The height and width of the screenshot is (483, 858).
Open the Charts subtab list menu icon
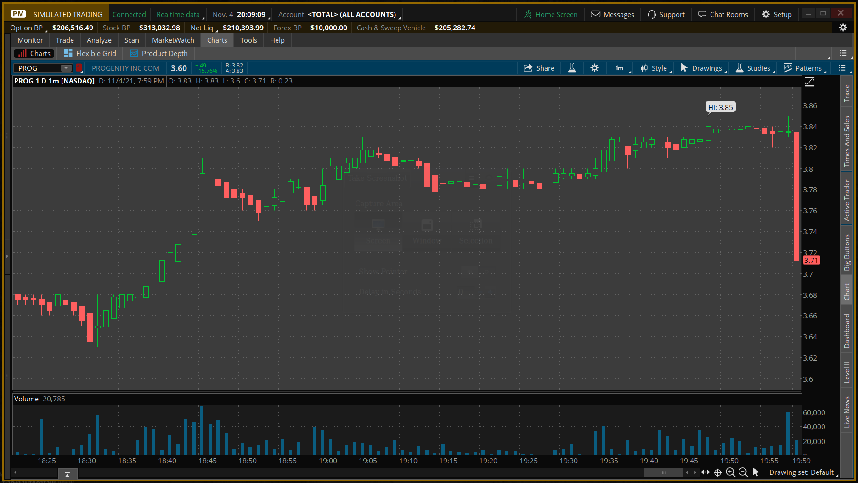click(843, 53)
